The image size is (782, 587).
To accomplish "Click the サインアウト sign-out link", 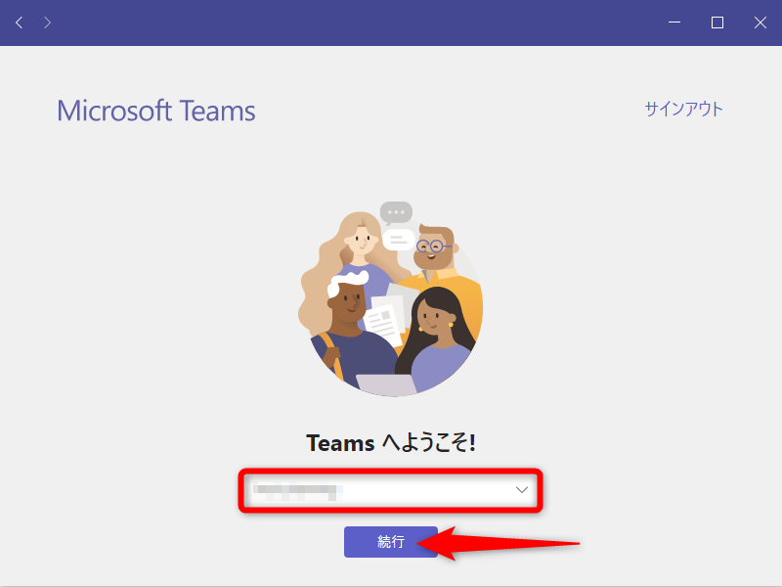I will 683,110.
